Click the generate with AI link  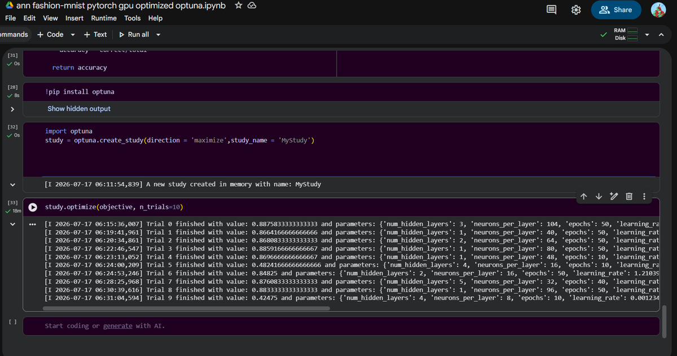click(118, 326)
